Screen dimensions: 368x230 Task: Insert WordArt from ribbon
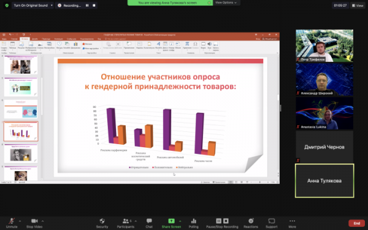[159, 45]
